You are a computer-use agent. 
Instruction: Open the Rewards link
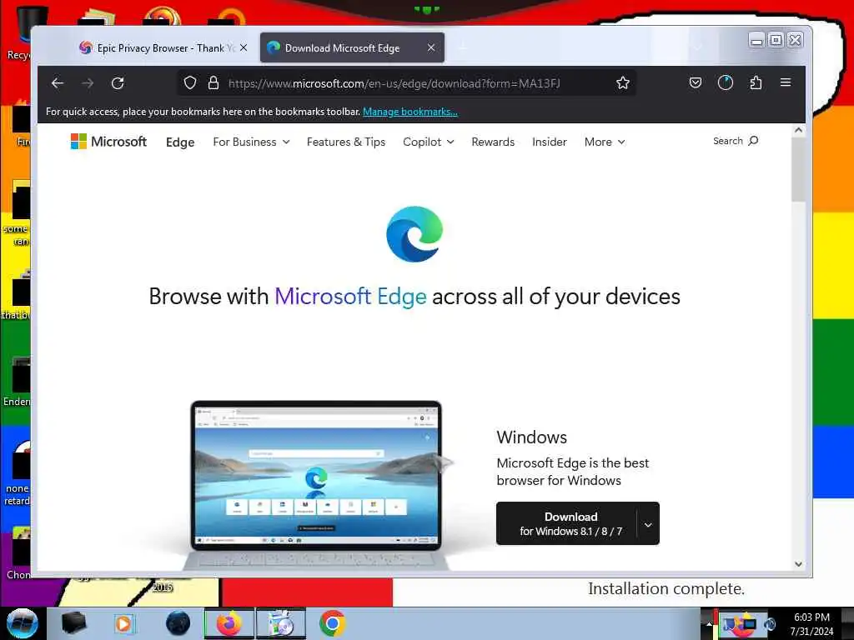[x=493, y=142]
